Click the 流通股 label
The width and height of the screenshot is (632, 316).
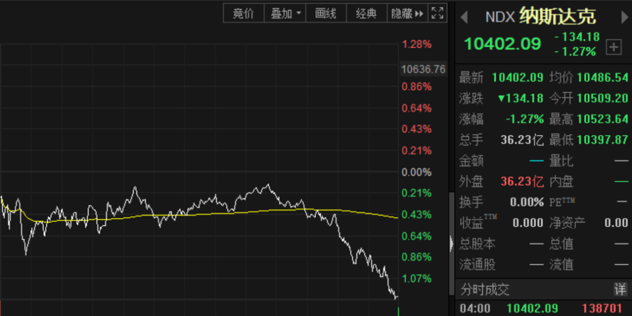coord(478,265)
